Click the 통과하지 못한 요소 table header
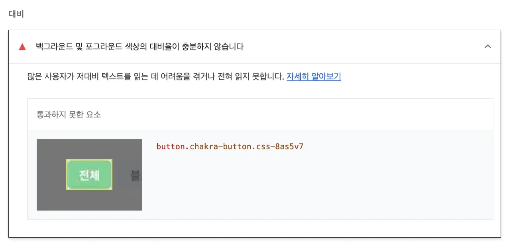507x242 pixels. tap(69, 115)
